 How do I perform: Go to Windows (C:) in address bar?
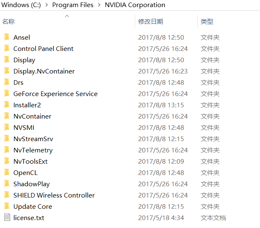[x=21, y=5]
